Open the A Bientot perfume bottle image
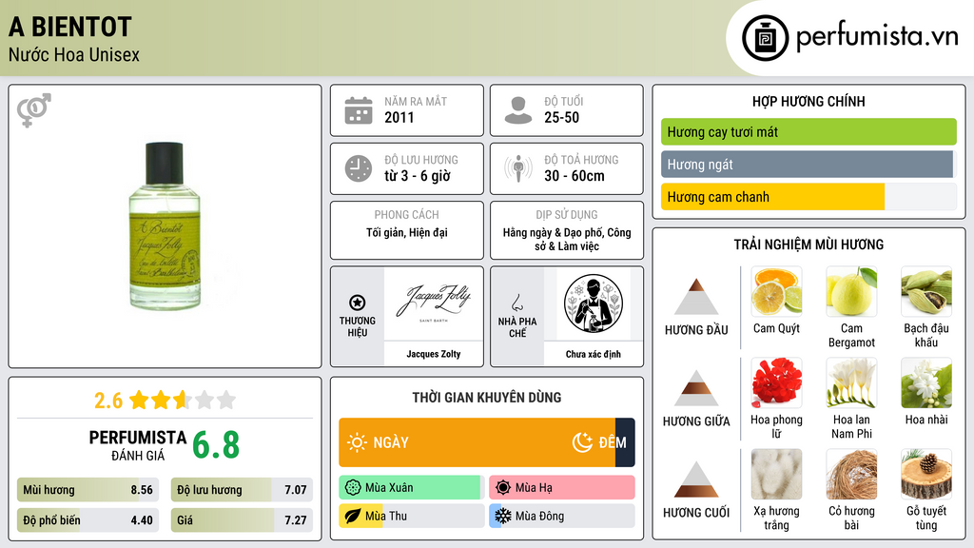974x548 pixels. (x=165, y=226)
